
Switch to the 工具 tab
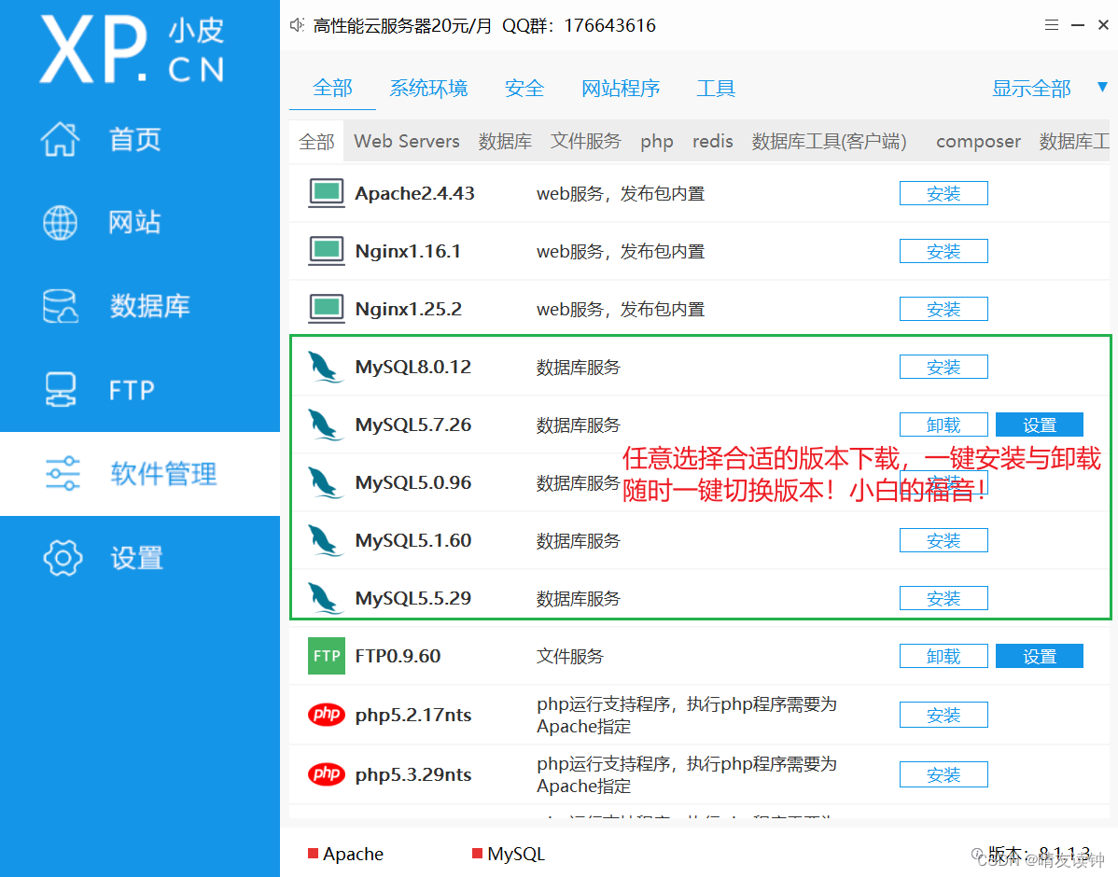[x=716, y=89]
